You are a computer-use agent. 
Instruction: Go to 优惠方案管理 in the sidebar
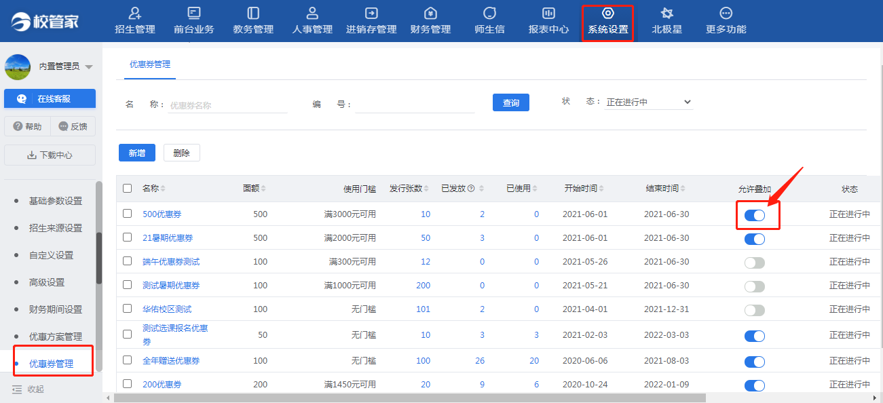(56, 337)
